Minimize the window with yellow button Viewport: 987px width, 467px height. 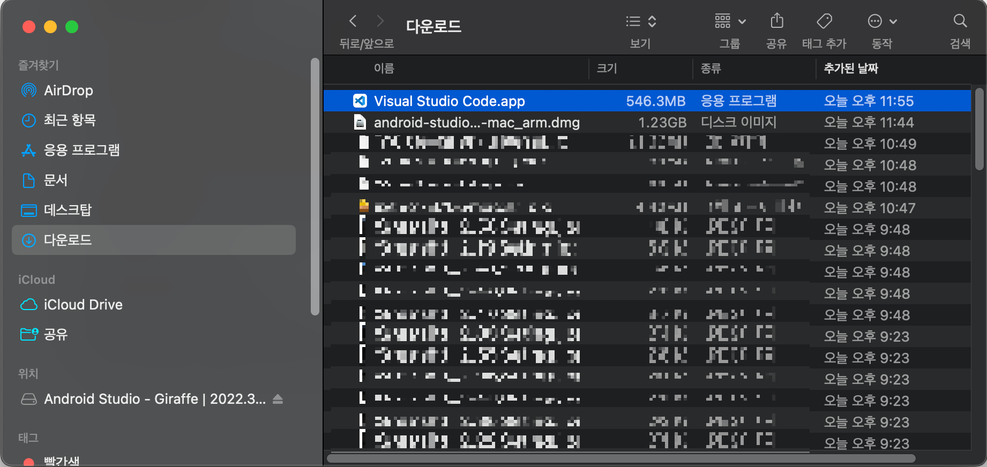50,27
